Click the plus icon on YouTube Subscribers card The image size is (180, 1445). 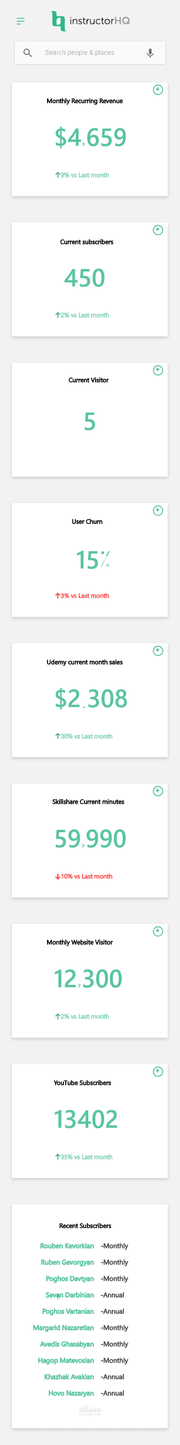(158, 1071)
